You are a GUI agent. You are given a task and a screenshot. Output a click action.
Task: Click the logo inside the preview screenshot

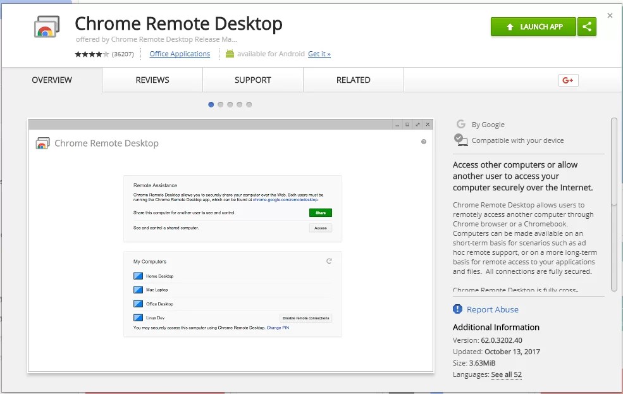42,143
